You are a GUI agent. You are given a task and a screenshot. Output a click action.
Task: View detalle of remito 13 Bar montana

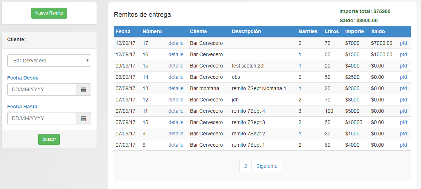coord(176,88)
